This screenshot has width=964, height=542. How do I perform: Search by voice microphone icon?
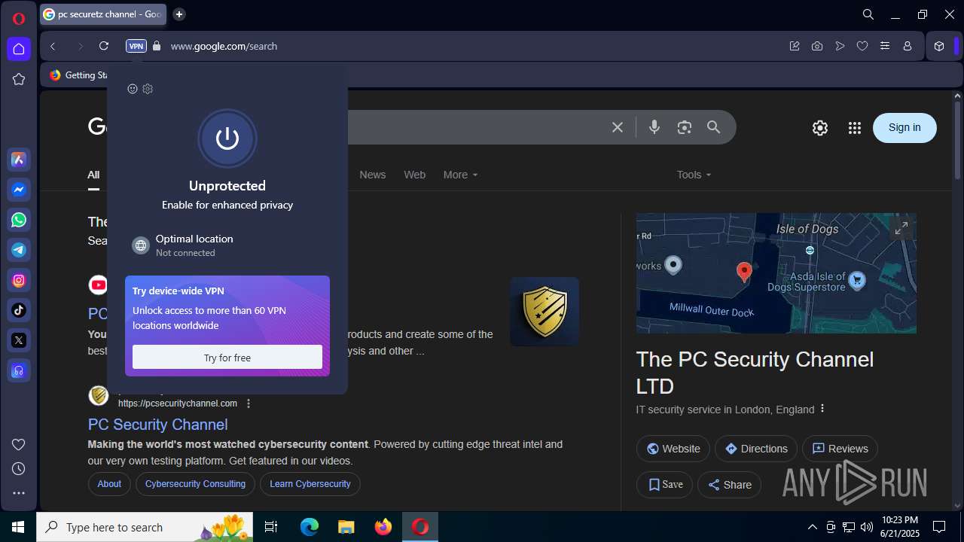[x=654, y=127]
